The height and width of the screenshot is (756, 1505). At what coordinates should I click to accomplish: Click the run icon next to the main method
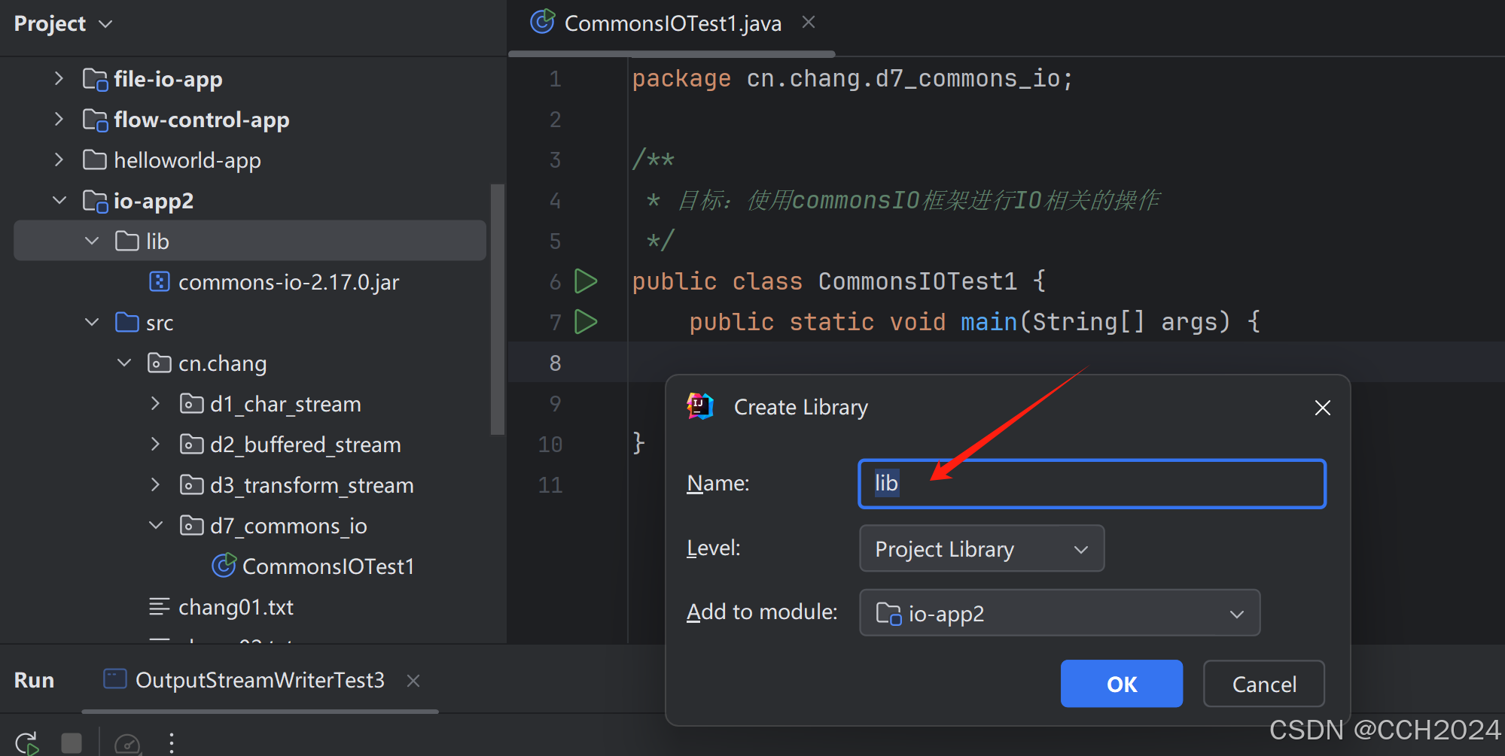point(586,321)
